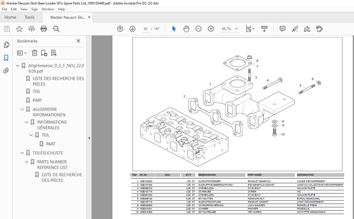Image resolution: width=354 pixels, height=219 pixels.
Task: Click BEZEICHNUNG column header
Action: (x=222, y=175)
